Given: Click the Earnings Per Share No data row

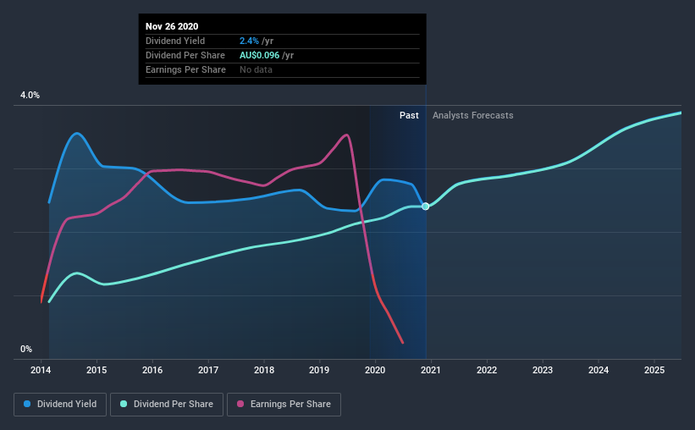Looking at the screenshot, I should [279, 69].
